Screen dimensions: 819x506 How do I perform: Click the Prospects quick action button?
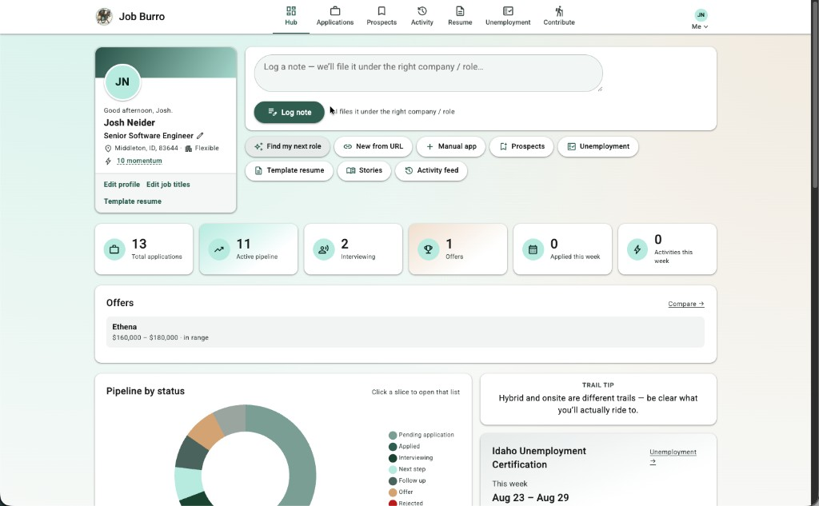point(521,147)
